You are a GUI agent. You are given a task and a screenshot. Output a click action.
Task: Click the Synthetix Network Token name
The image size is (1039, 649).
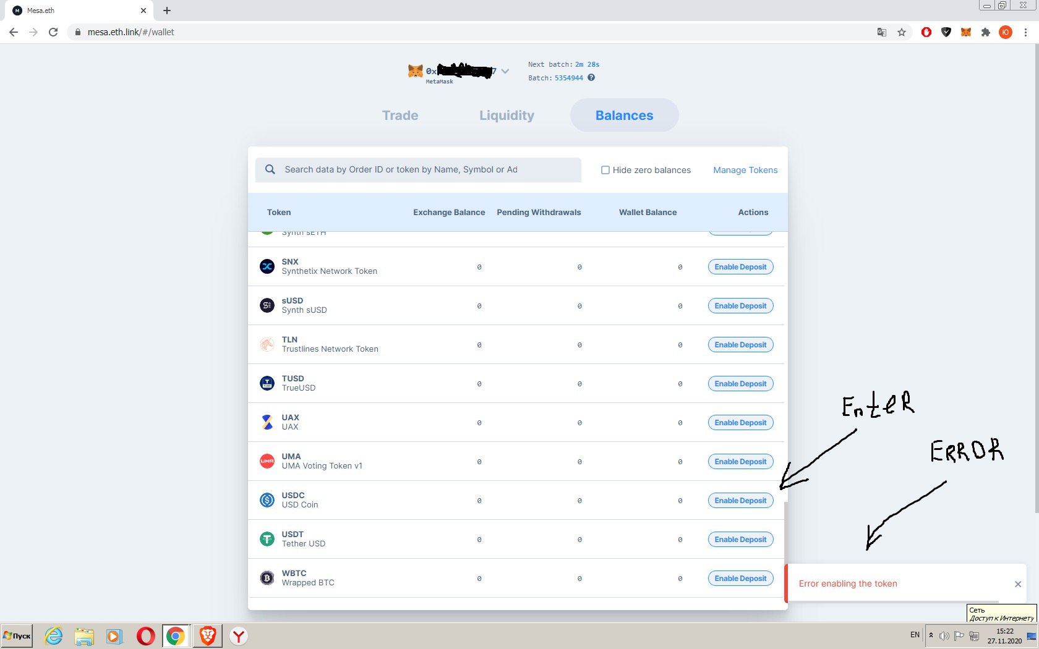point(329,271)
